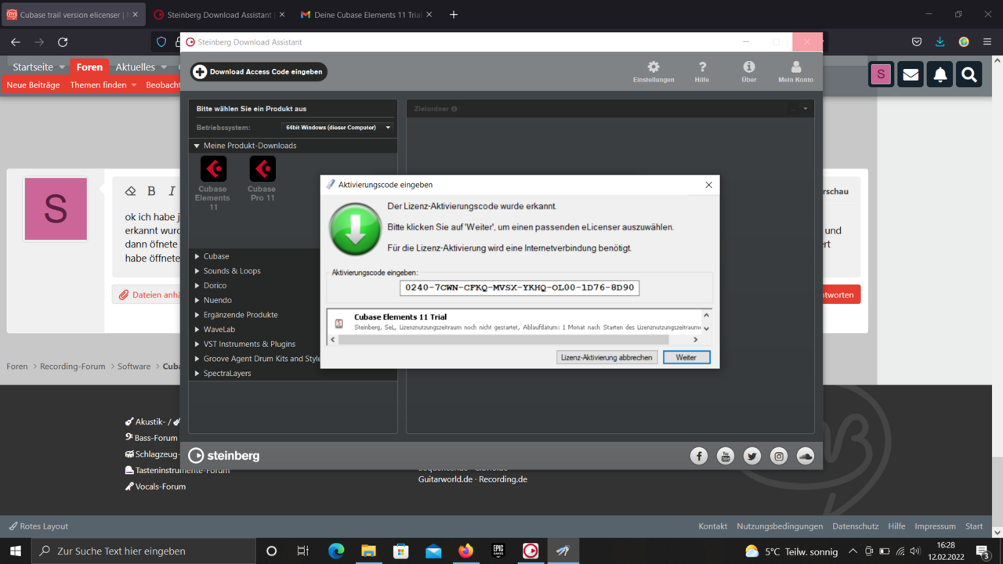
Task: Open forum notifications bell icon
Action: coord(940,74)
